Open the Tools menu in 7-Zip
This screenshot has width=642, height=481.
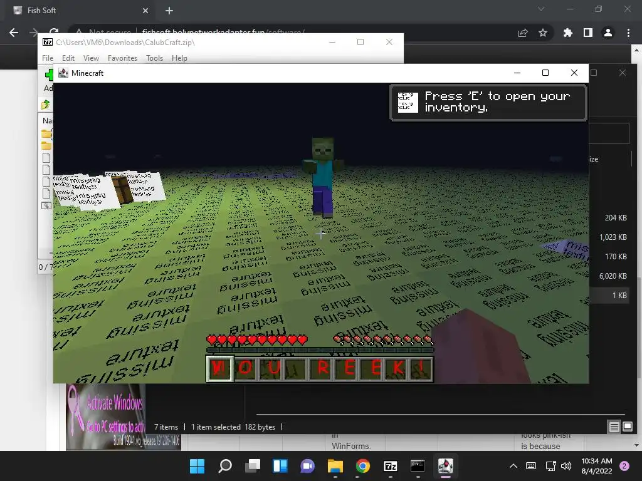tap(154, 58)
